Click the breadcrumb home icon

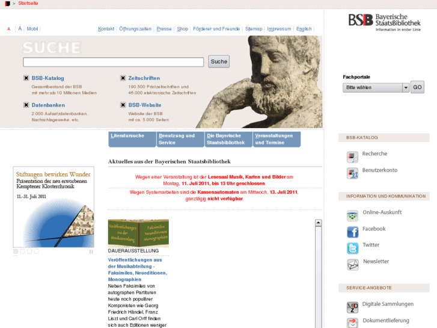tap(8, 4)
